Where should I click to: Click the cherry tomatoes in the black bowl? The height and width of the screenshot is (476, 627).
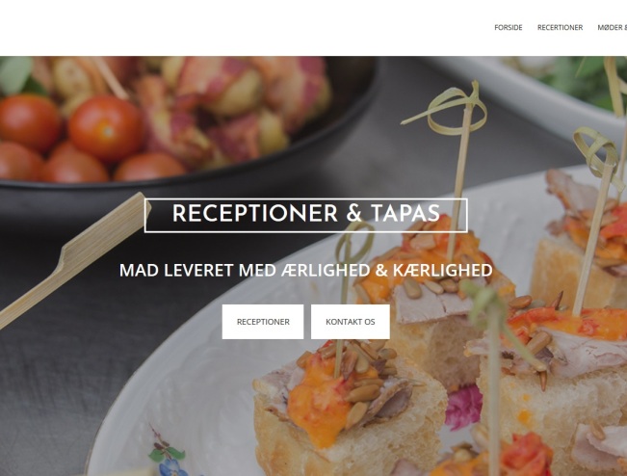[x=80, y=136]
